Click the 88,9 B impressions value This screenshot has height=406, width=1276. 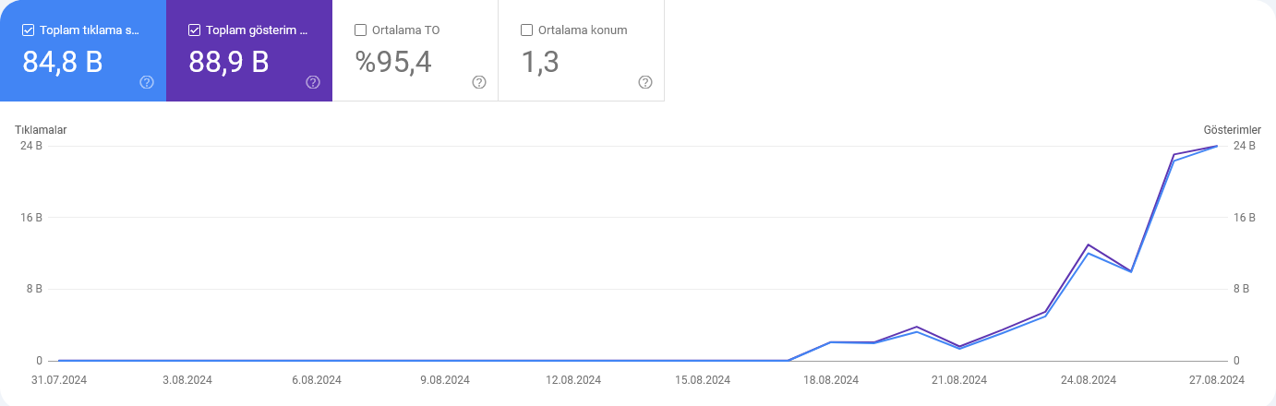229,62
